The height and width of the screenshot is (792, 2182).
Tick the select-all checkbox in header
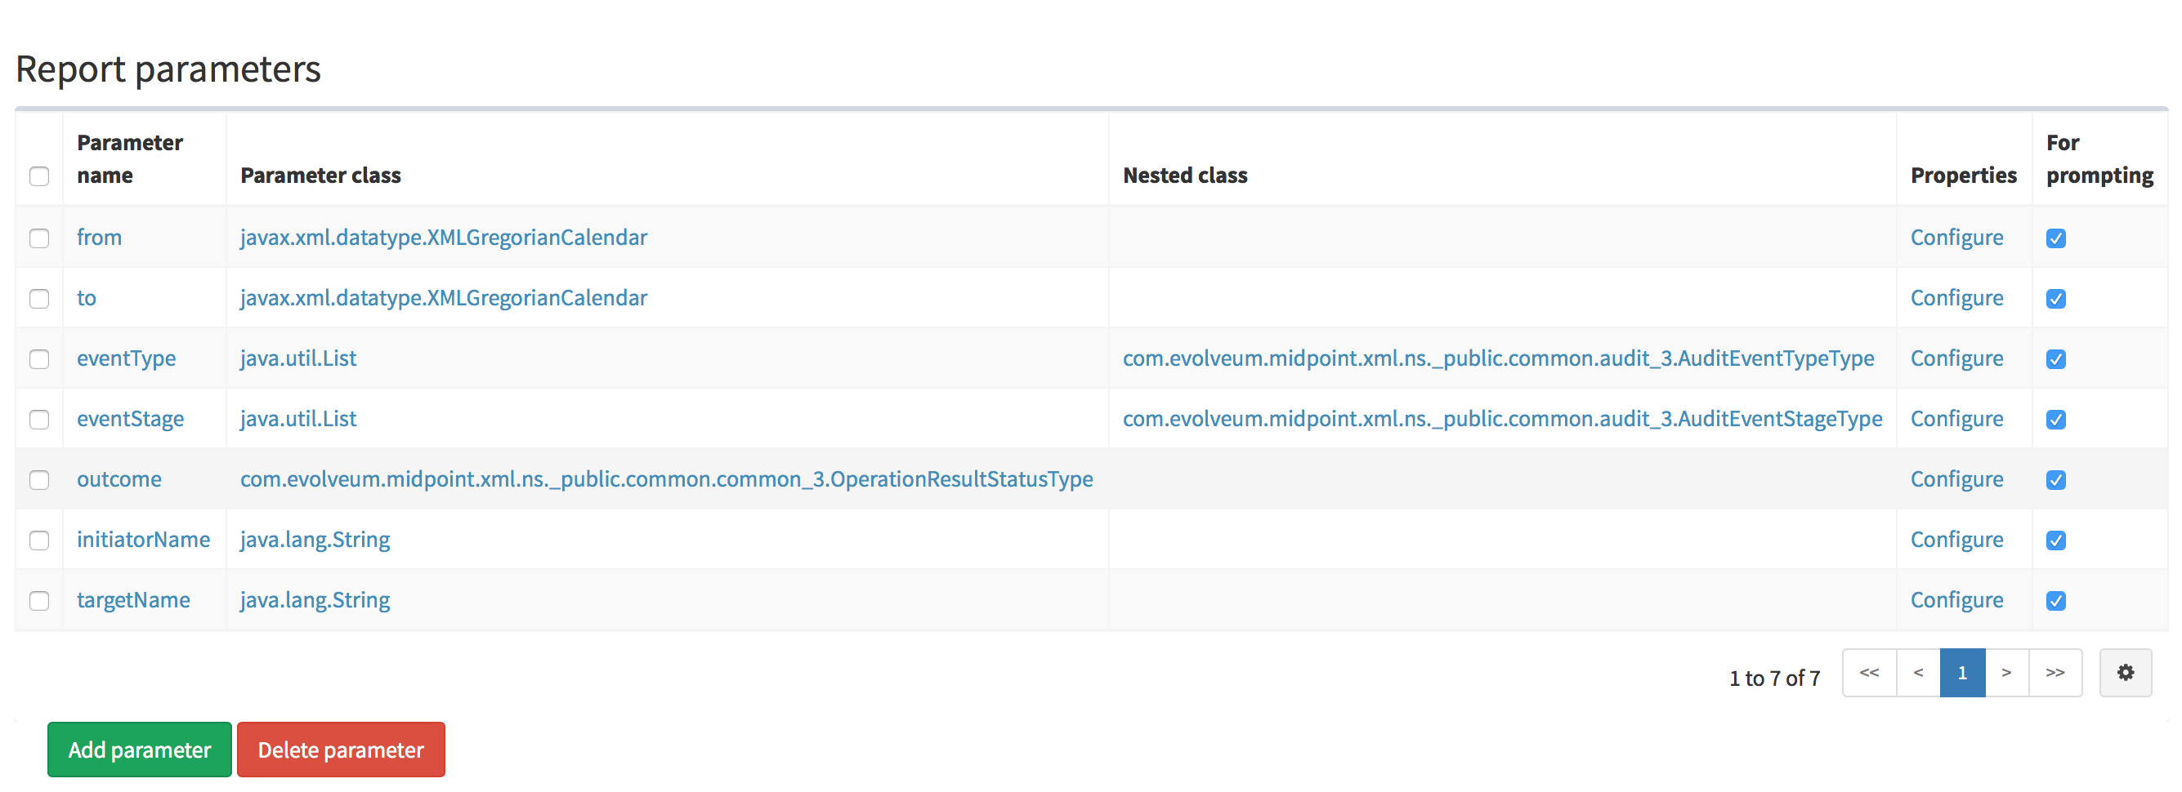[x=39, y=176]
